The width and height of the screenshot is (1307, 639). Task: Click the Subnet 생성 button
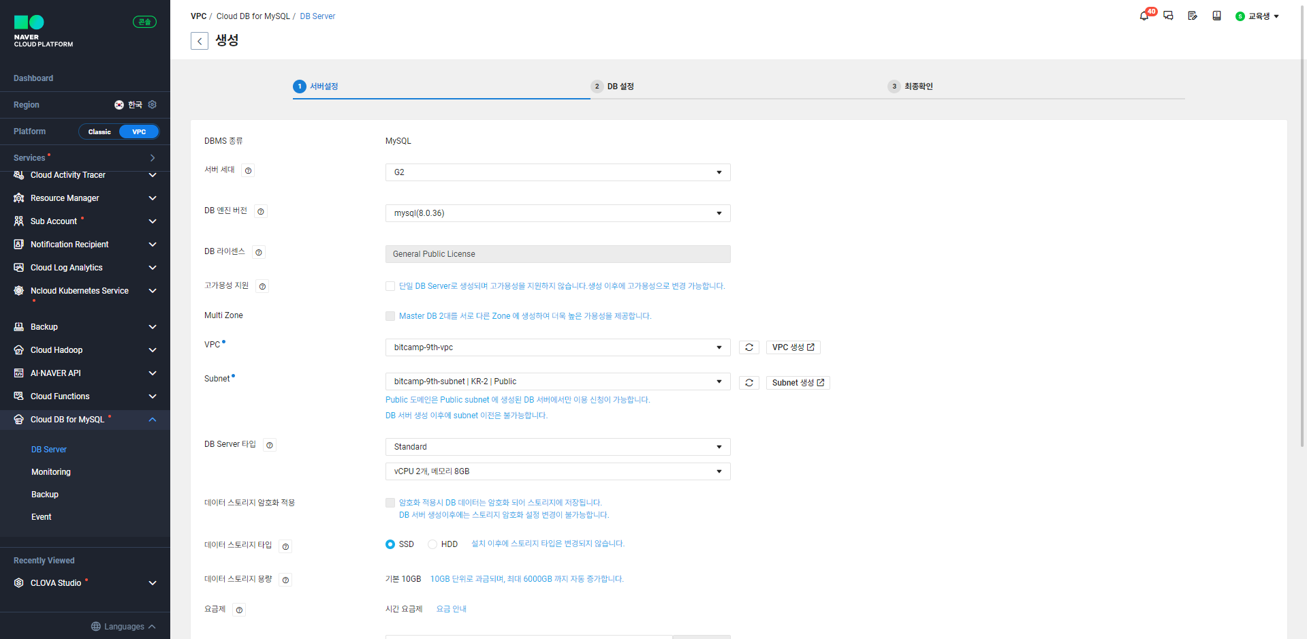[x=798, y=383]
